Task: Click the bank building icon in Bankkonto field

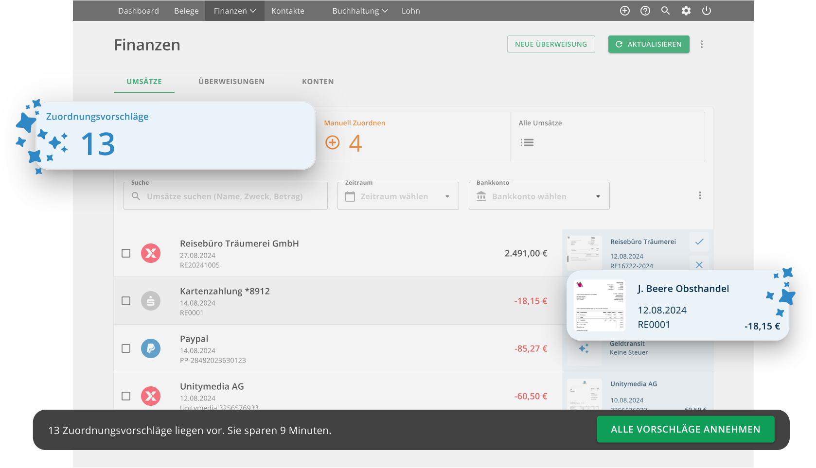Action: [x=481, y=196]
